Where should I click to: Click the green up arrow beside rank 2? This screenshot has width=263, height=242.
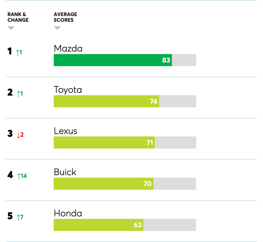[18, 94]
